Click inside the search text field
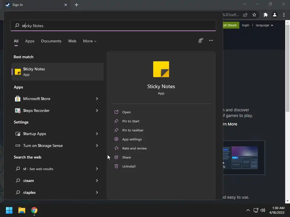 [x=113, y=25]
